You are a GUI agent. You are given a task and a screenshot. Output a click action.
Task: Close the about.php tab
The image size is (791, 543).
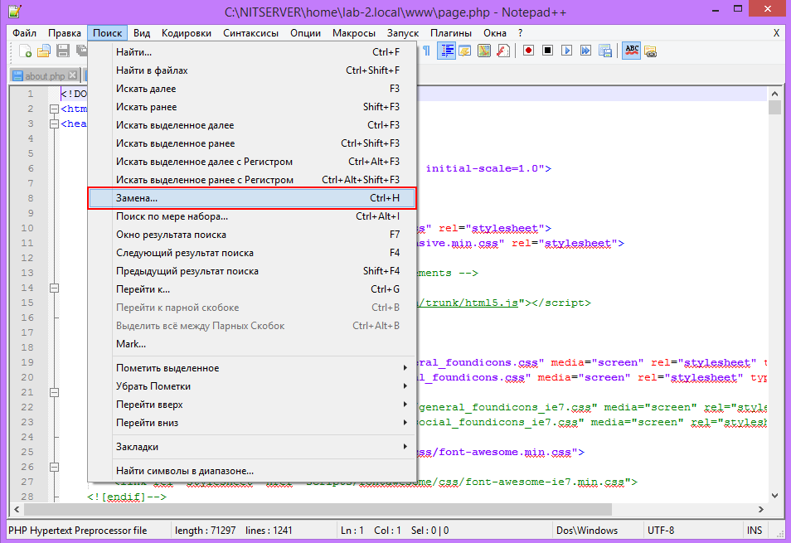72,76
